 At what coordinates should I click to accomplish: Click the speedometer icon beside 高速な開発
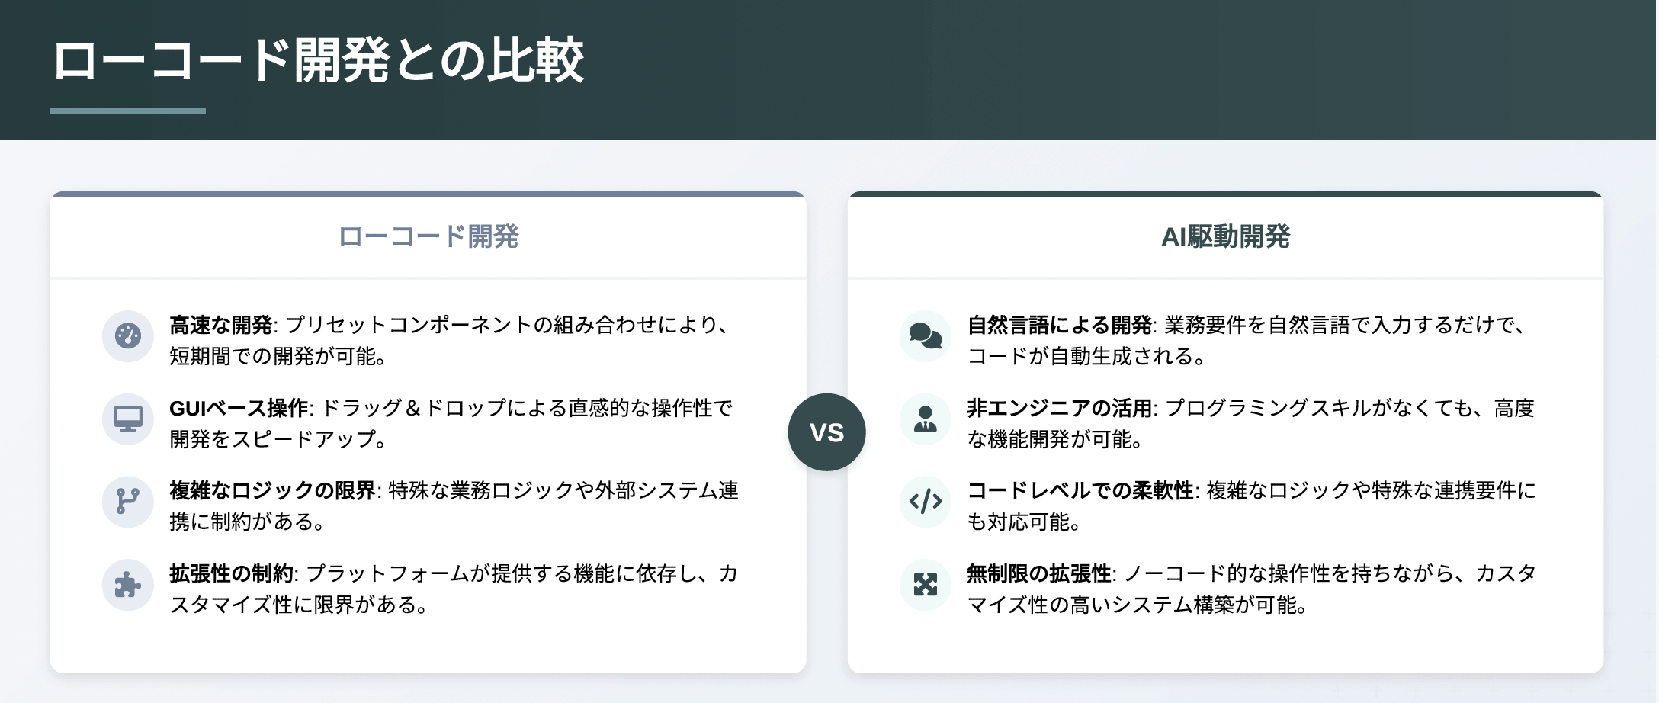(128, 335)
